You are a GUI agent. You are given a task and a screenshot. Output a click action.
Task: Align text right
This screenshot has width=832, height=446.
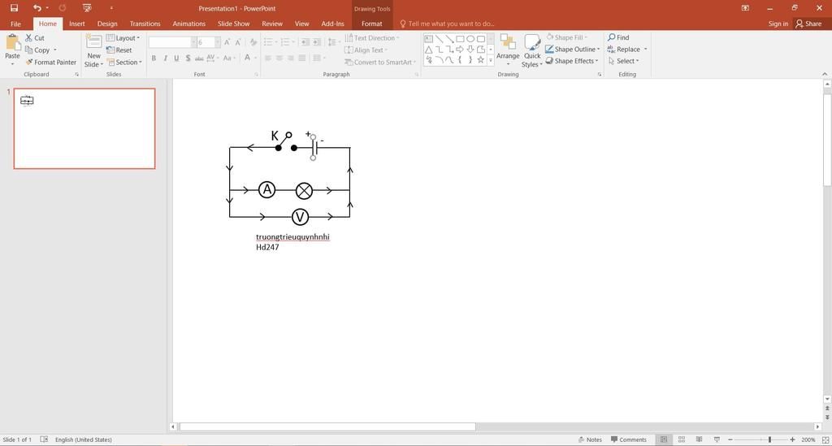tap(290, 58)
